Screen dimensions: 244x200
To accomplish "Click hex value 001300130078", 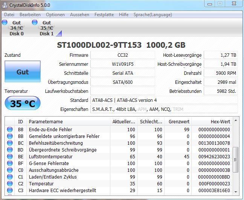I will (x=214, y=143).
